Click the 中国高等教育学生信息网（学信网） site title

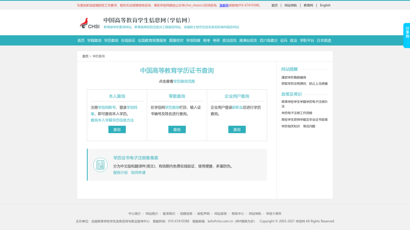click(x=147, y=20)
